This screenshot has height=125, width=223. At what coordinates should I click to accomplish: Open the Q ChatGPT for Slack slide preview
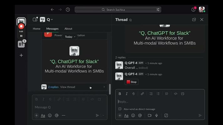(x=74, y=61)
